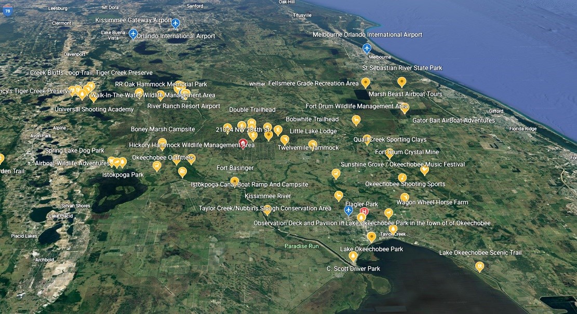Select the Double Trailhead label
This screenshot has width=577, height=314.
(x=252, y=110)
